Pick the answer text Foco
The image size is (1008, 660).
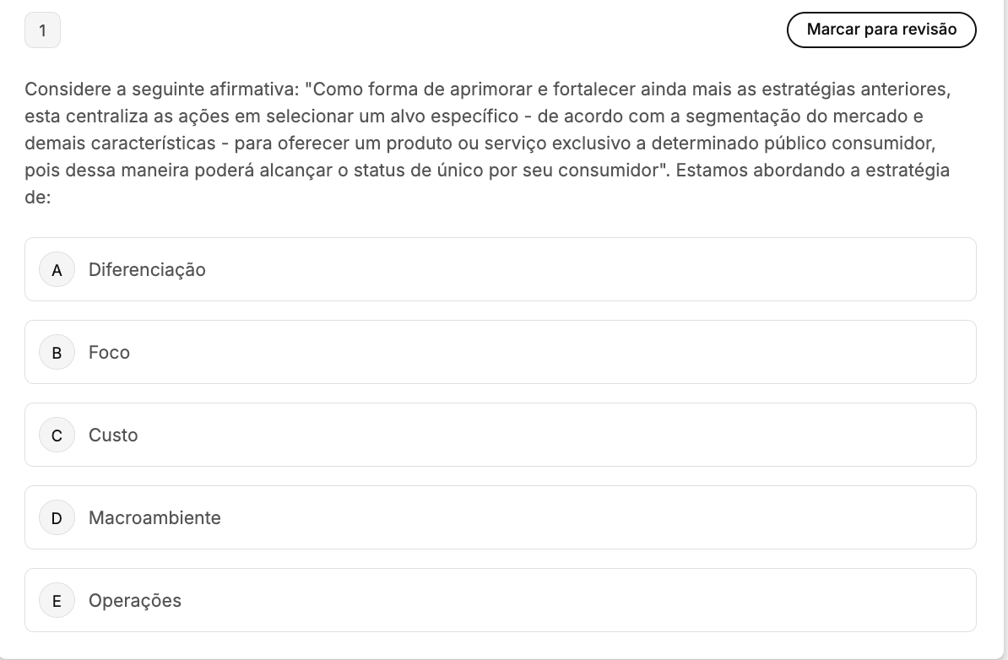109,352
